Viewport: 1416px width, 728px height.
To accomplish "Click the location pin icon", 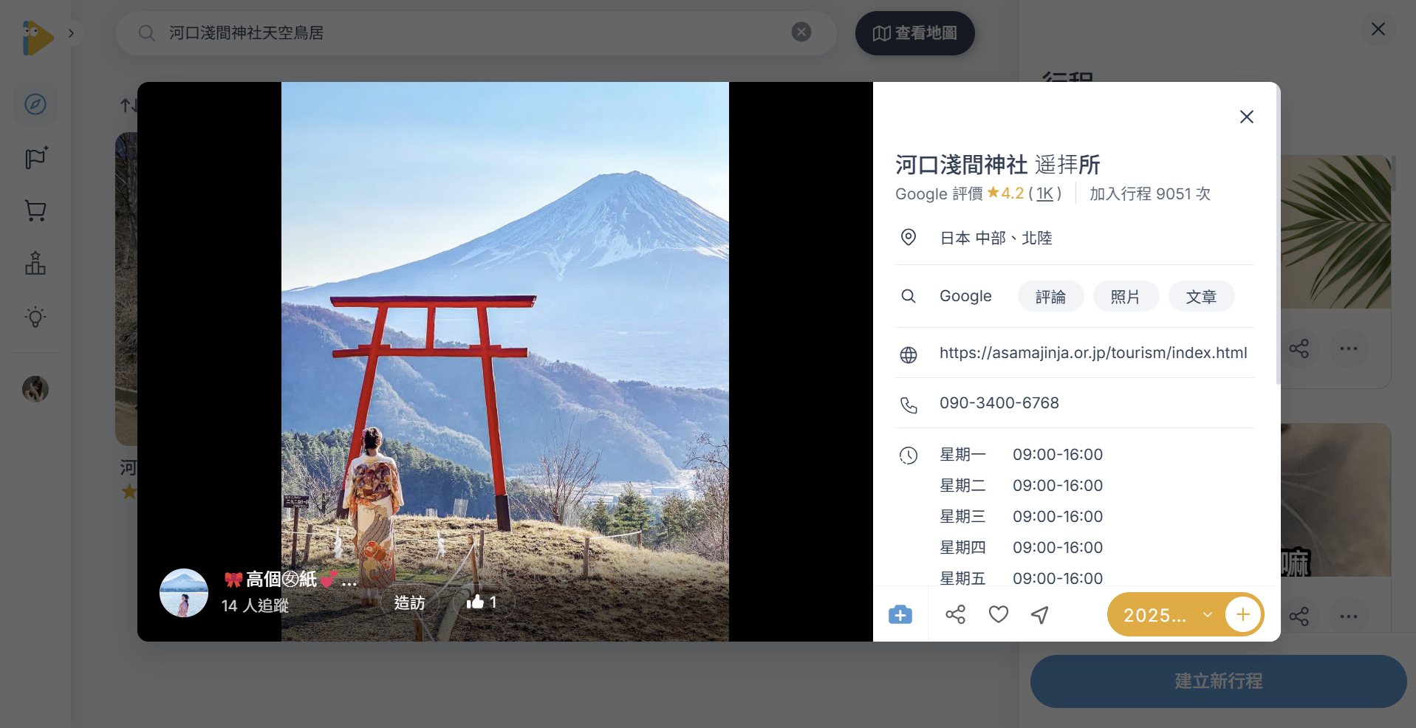I will pyautogui.click(x=909, y=237).
